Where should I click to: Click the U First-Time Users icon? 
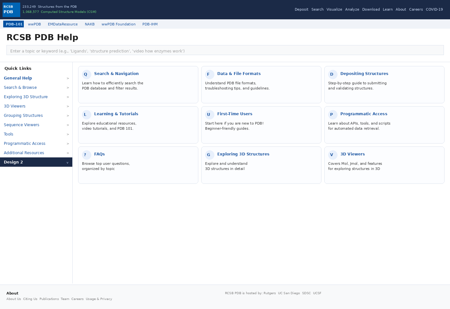210,115
